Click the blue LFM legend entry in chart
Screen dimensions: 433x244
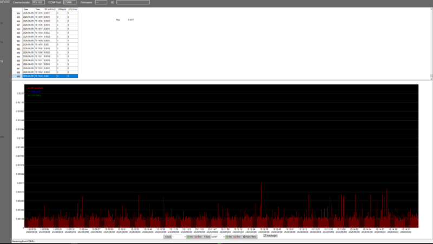pyautogui.click(x=34, y=91)
